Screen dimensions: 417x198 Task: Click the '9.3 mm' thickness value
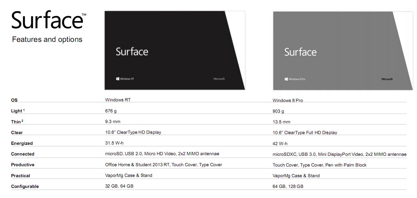pyautogui.click(x=113, y=122)
